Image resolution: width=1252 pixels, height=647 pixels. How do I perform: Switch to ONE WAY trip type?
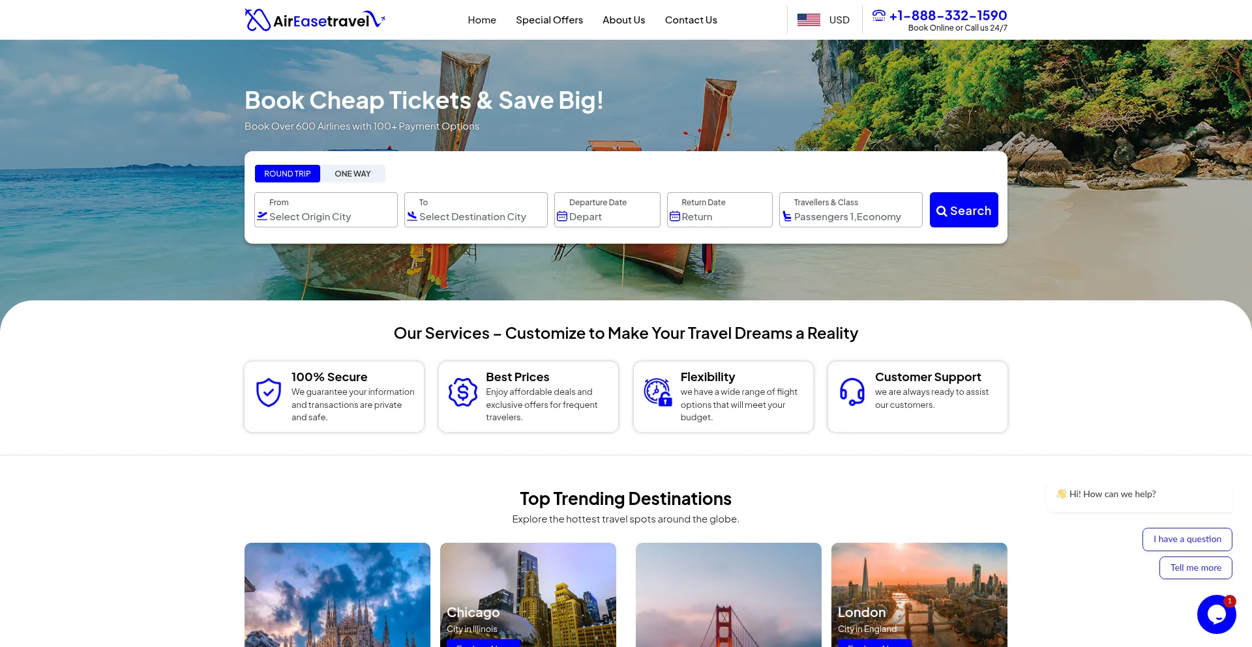coord(353,174)
